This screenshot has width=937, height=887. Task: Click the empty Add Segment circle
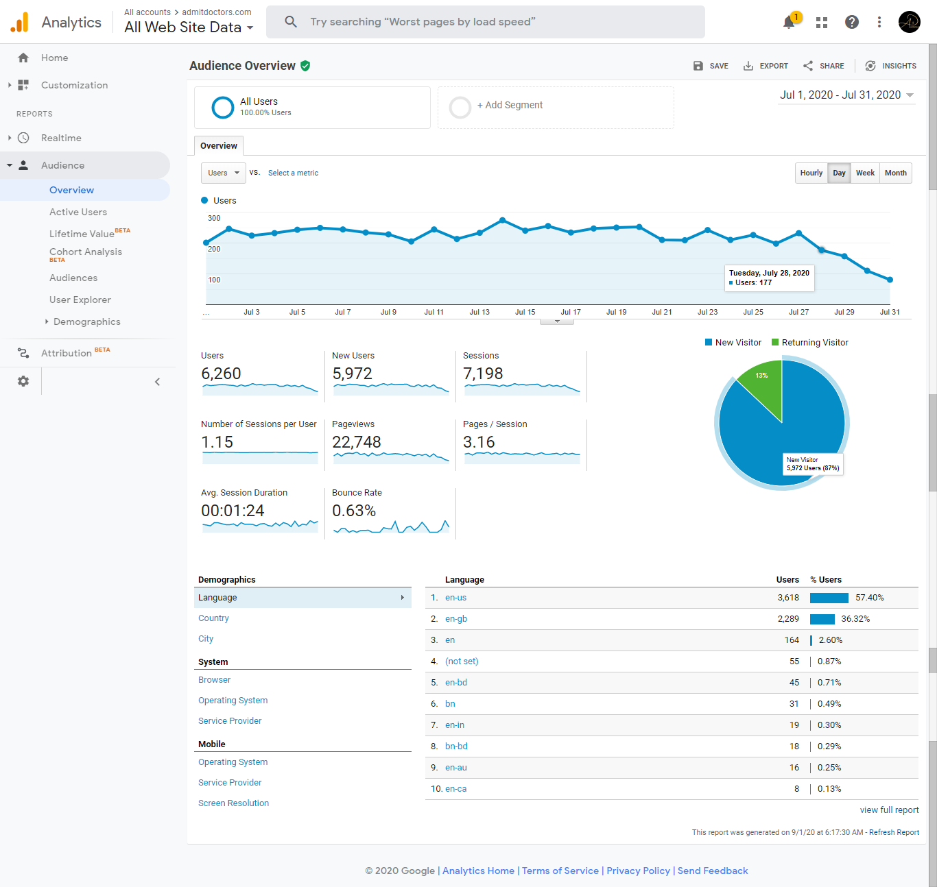click(x=460, y=108)
